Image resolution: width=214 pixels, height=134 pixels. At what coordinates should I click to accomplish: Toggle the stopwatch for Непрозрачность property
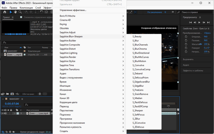[x=186, y=52]
